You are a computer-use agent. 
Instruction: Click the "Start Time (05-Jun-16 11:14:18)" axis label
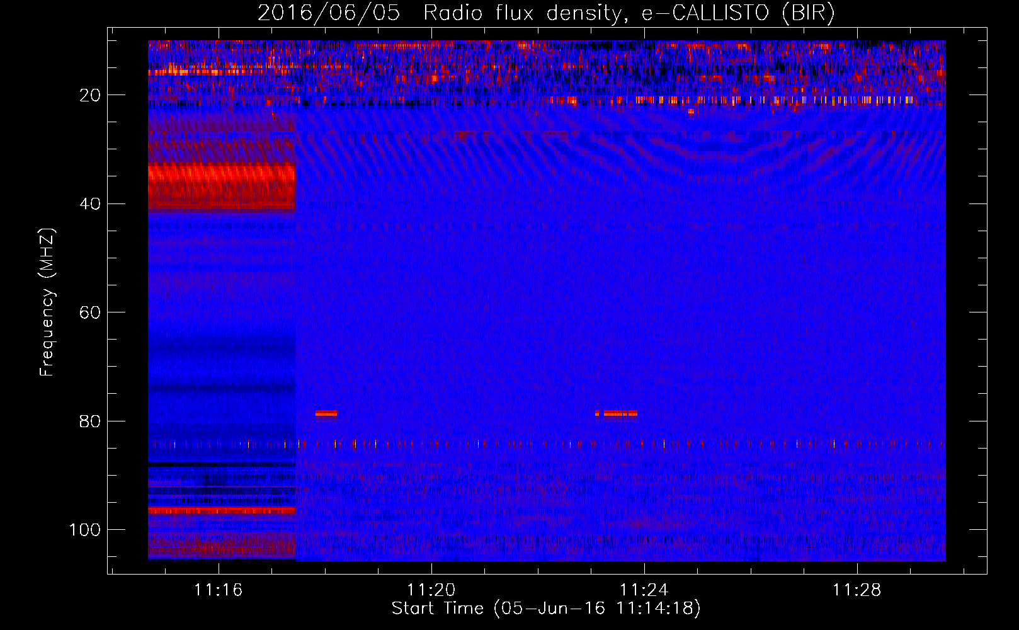point(546,609)
